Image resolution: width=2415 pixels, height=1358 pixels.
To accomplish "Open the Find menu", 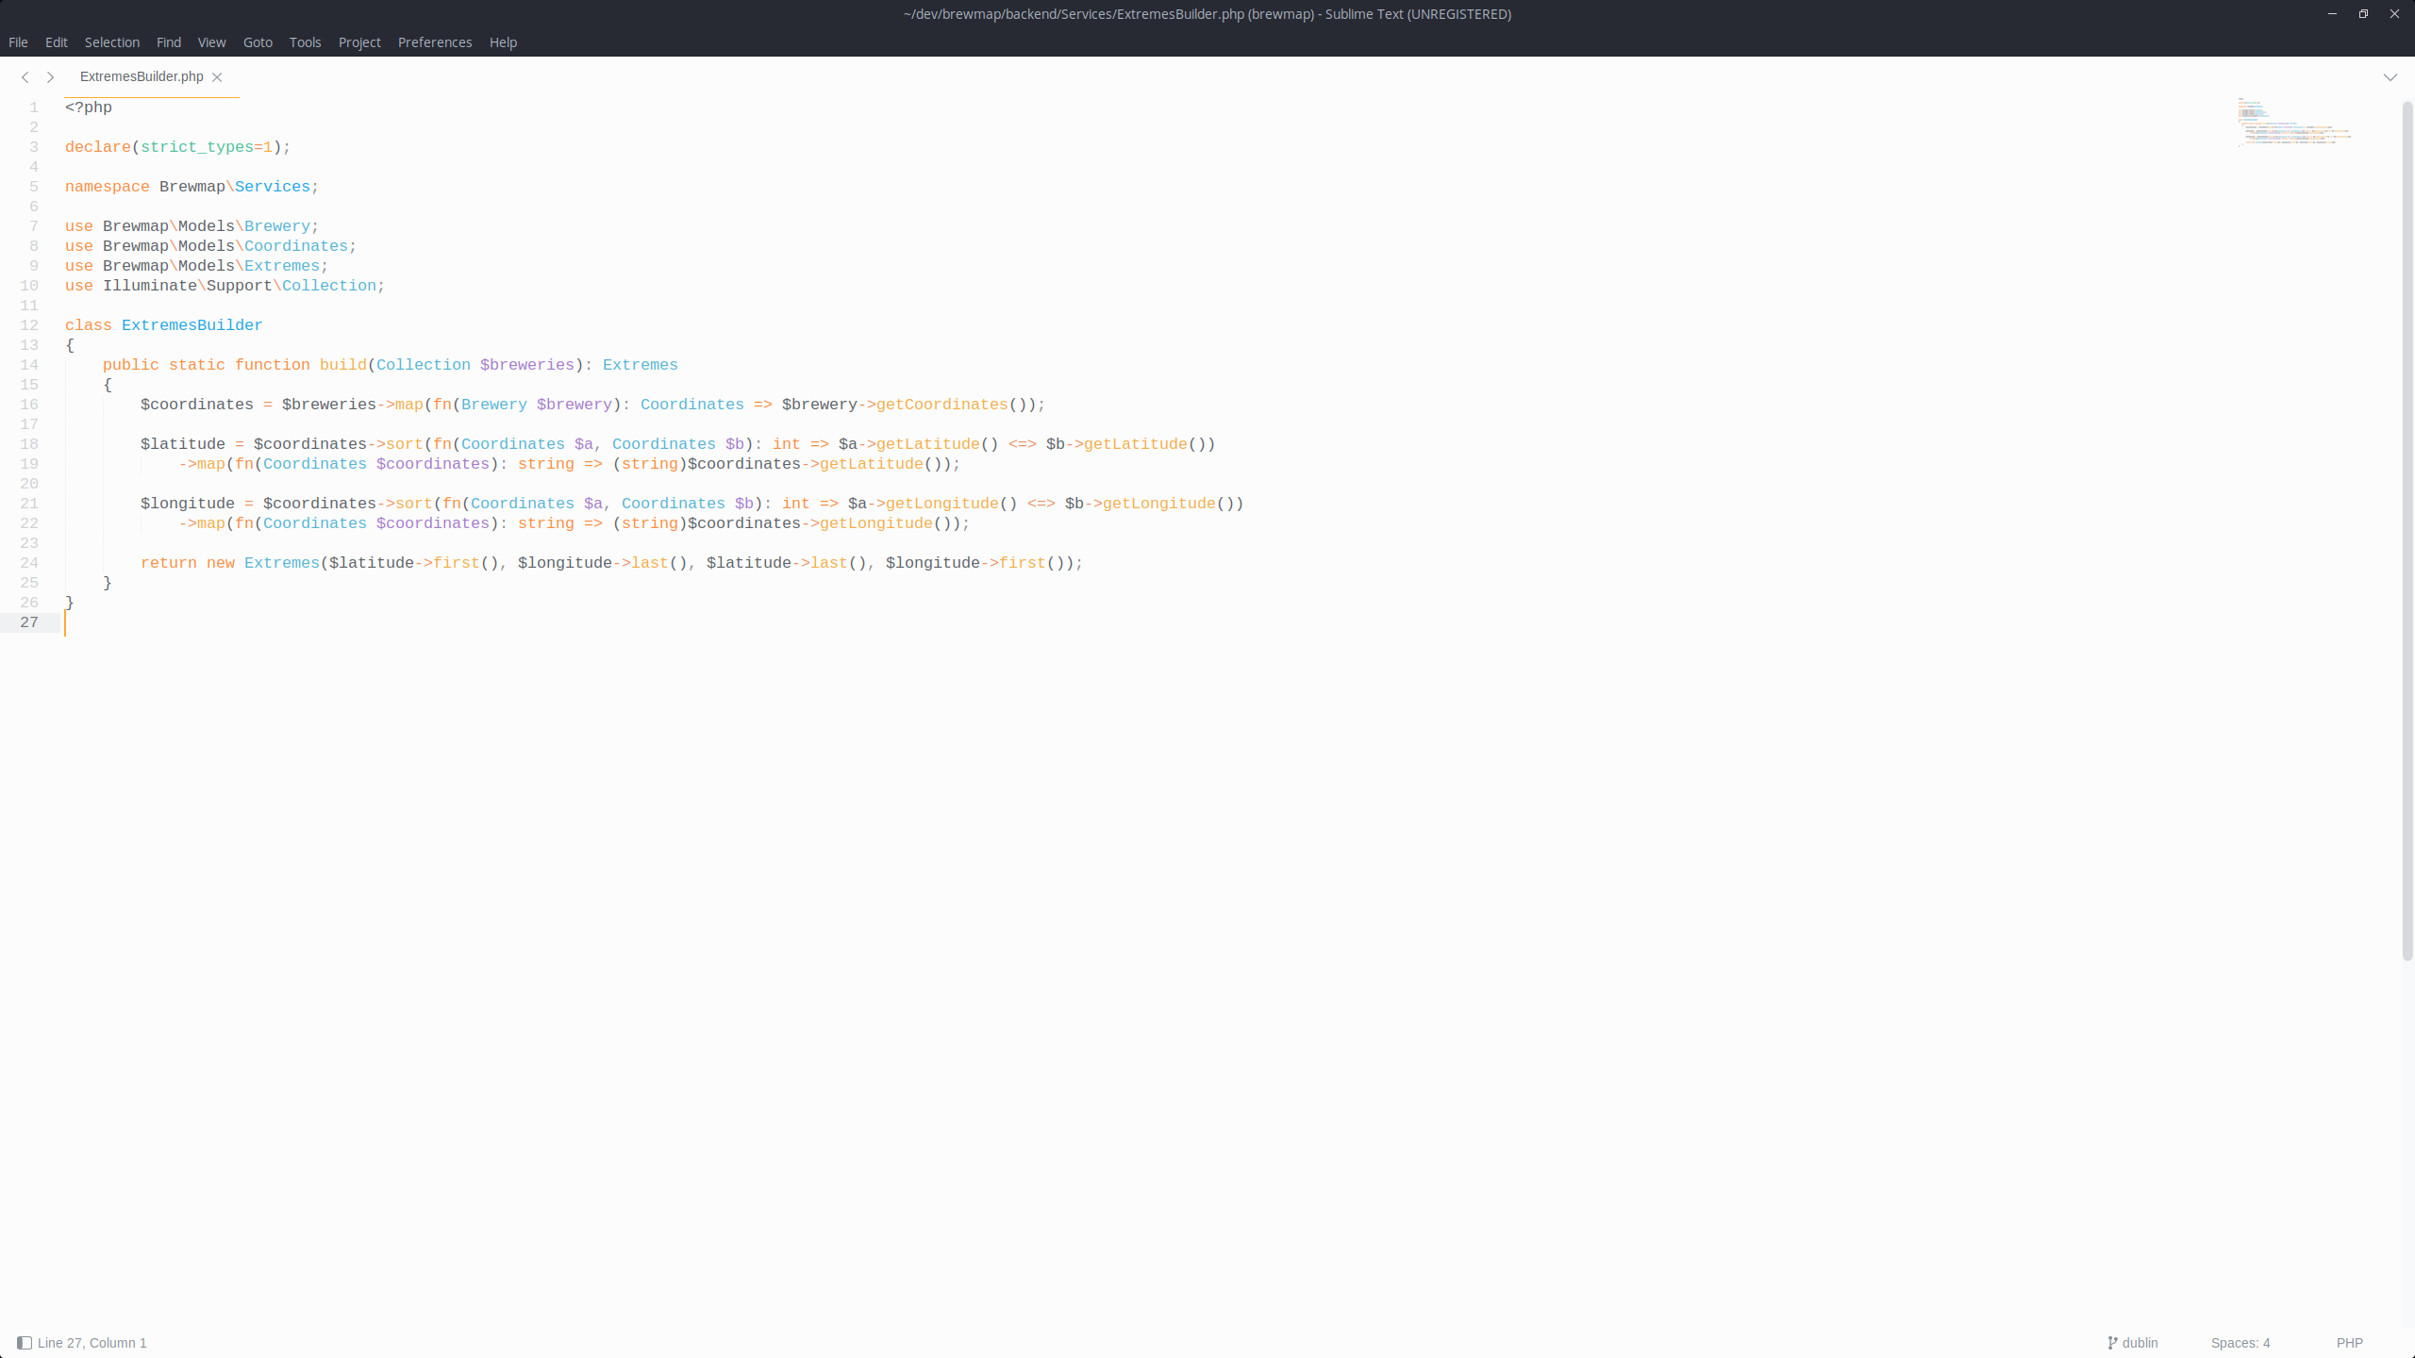I will [x=168, y=42].
